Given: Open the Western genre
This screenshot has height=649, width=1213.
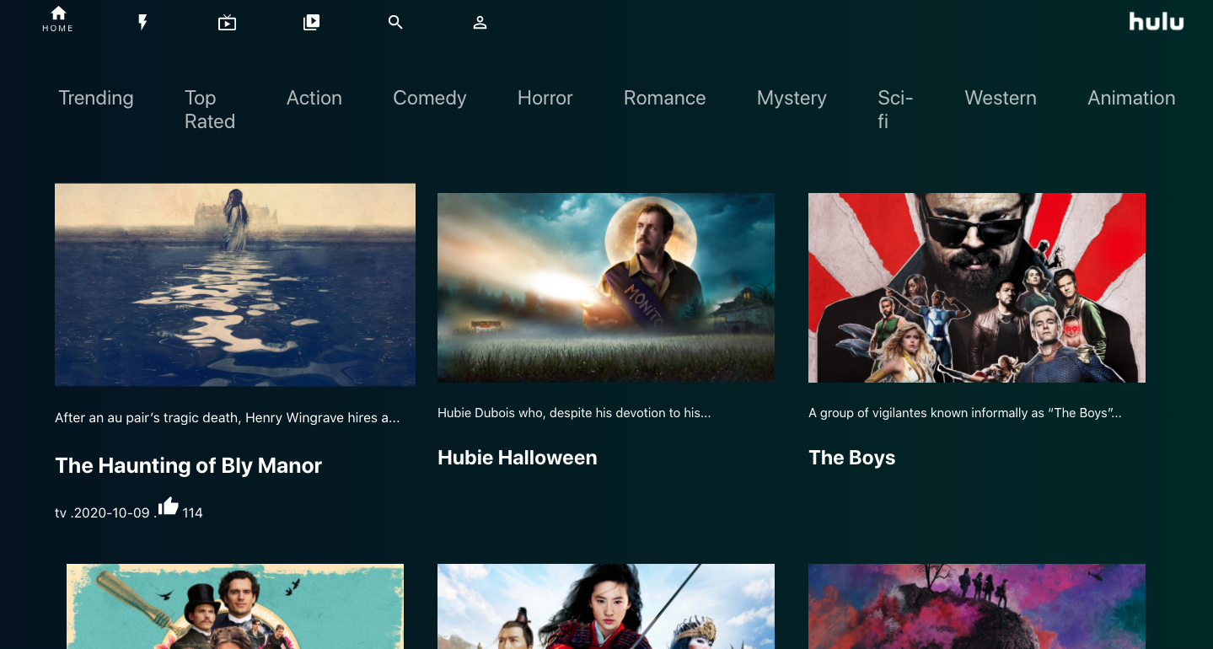Looking at the screenshot, I should (1001, 98).
